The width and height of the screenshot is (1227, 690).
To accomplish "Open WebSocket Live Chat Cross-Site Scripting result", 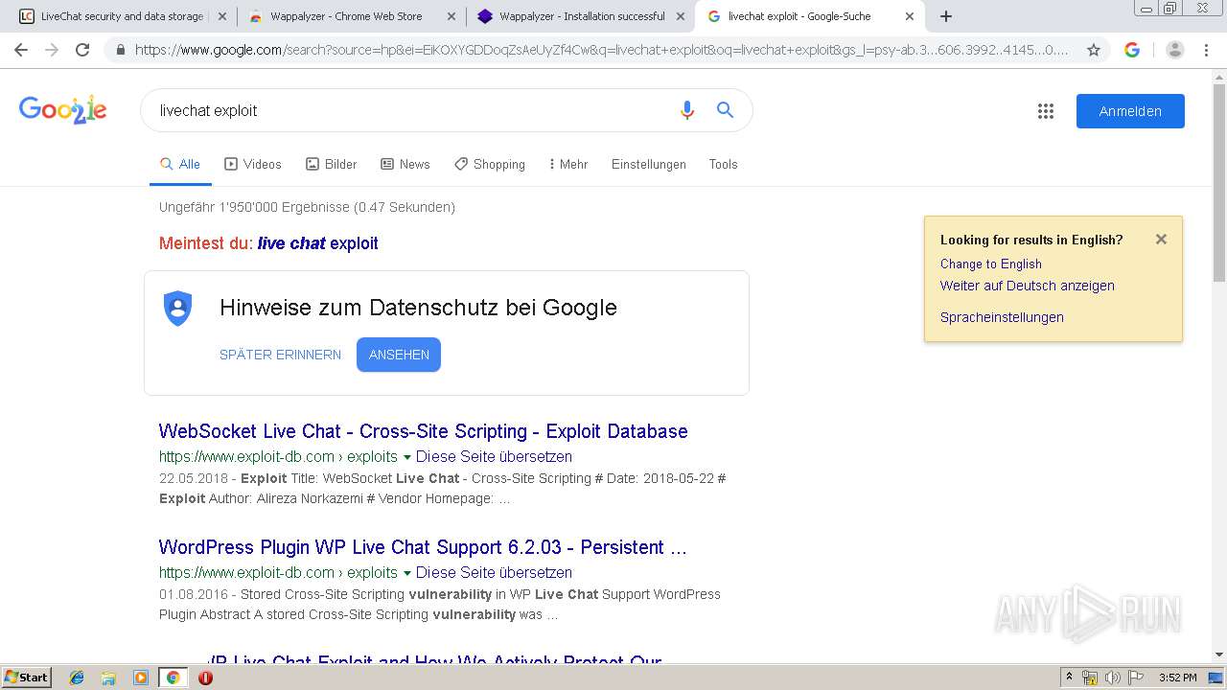I will (423, 431).
